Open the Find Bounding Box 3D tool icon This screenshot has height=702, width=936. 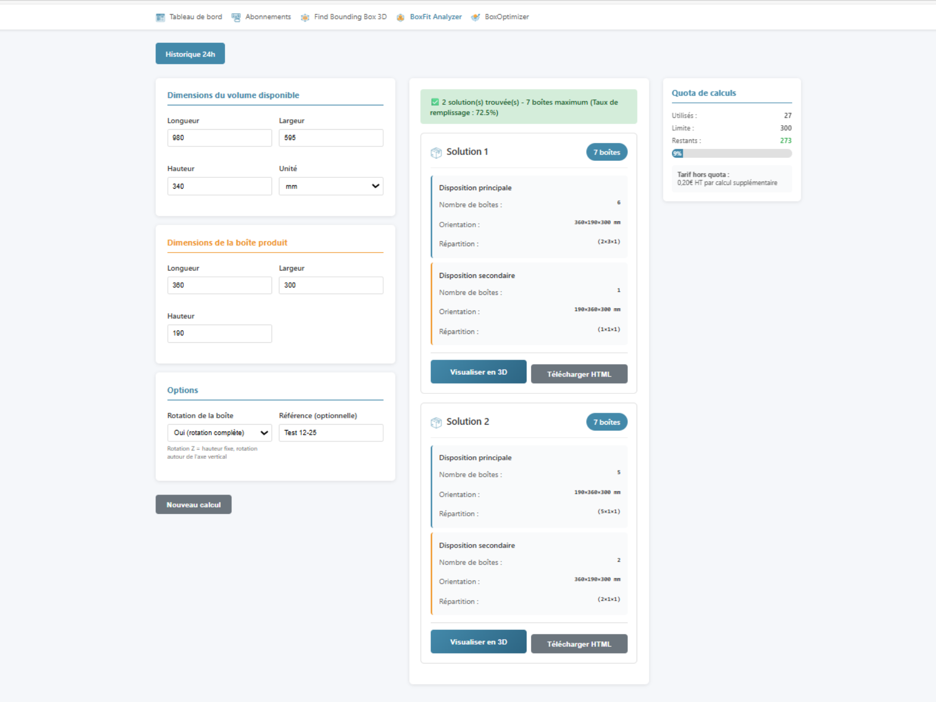coord(305,17)
